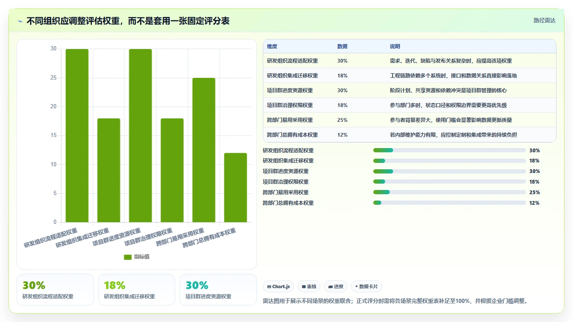573x322 pixels.
Task: Click the 研发组织集成迁移权重 cell in the table
Action: click(292, 76)
